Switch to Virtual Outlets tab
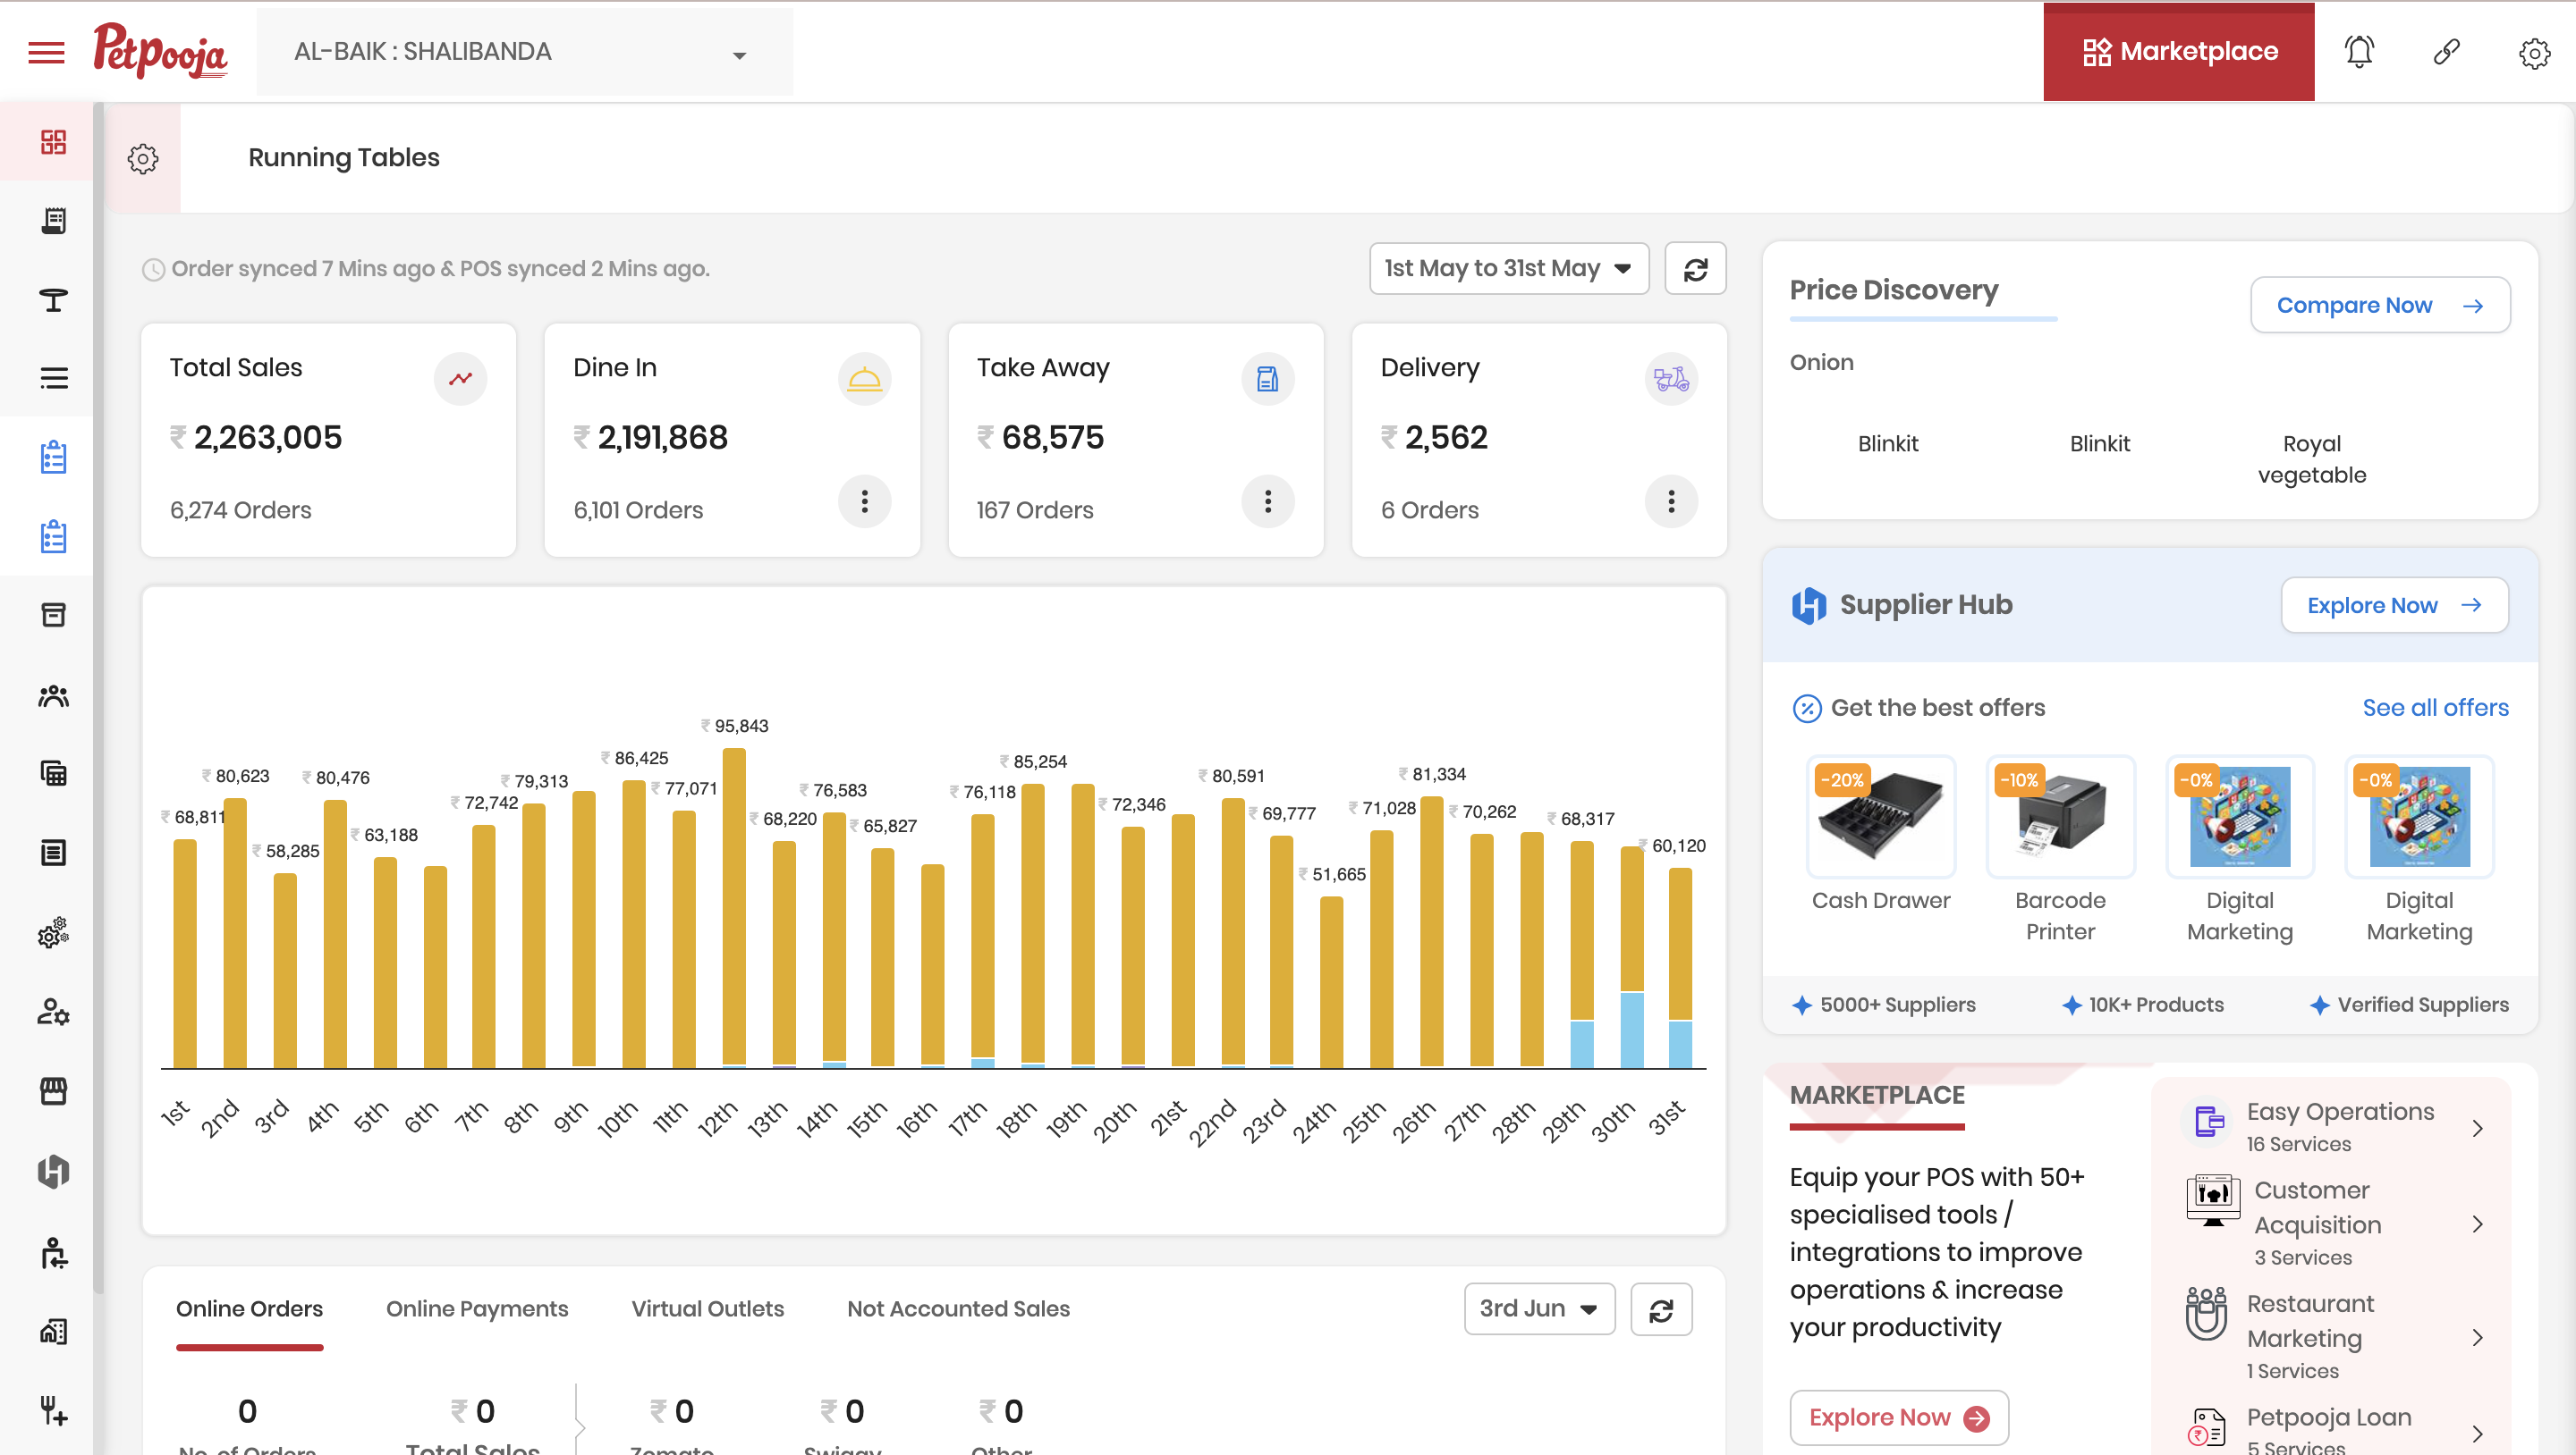Image resolution: width=2576 pixels, height=1455 pixels. click(707, 1308)
